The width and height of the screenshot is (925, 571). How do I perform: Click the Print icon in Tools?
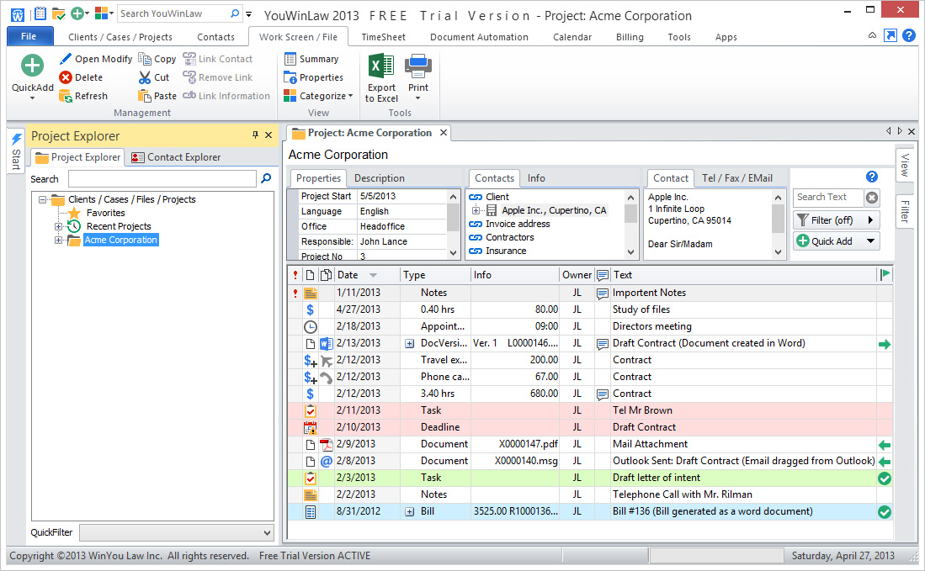click(x=418, y=66)
